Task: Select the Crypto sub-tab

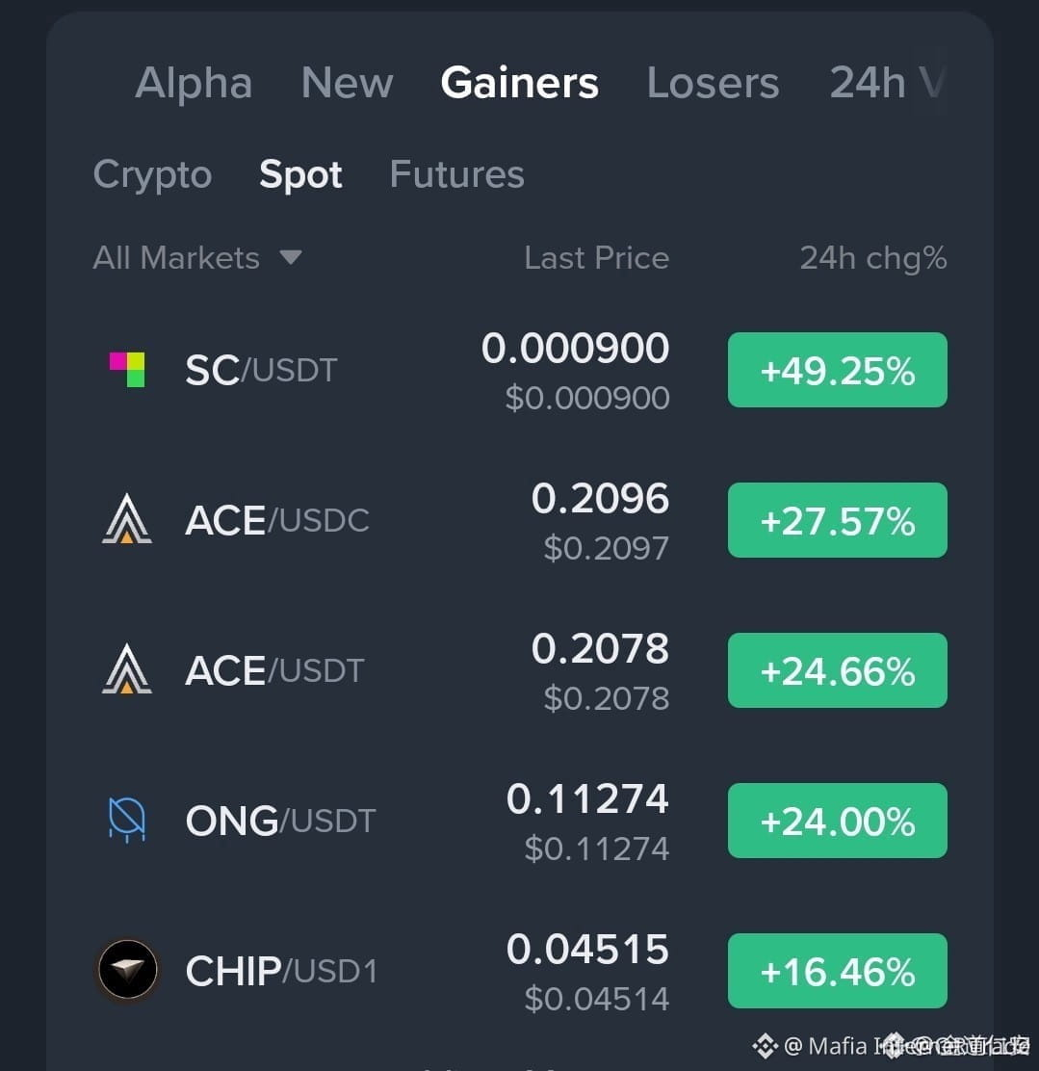Action: point(152,175)
